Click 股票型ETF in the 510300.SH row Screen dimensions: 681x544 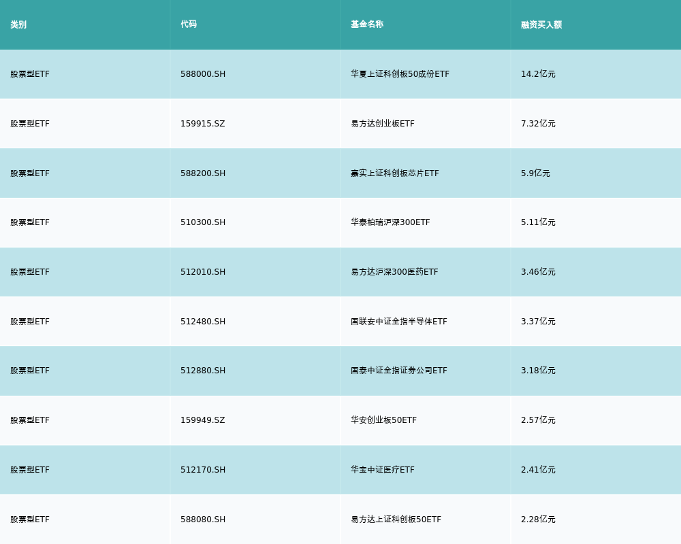(30, 222)
